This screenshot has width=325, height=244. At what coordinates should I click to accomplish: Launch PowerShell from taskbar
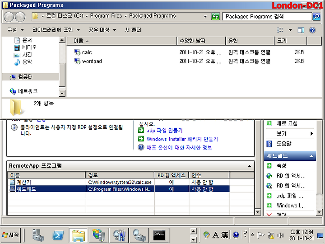58,235
